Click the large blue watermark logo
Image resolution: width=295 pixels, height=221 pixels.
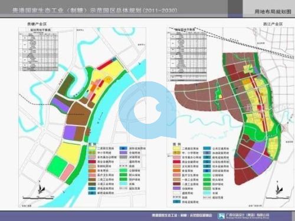point(147,110)
